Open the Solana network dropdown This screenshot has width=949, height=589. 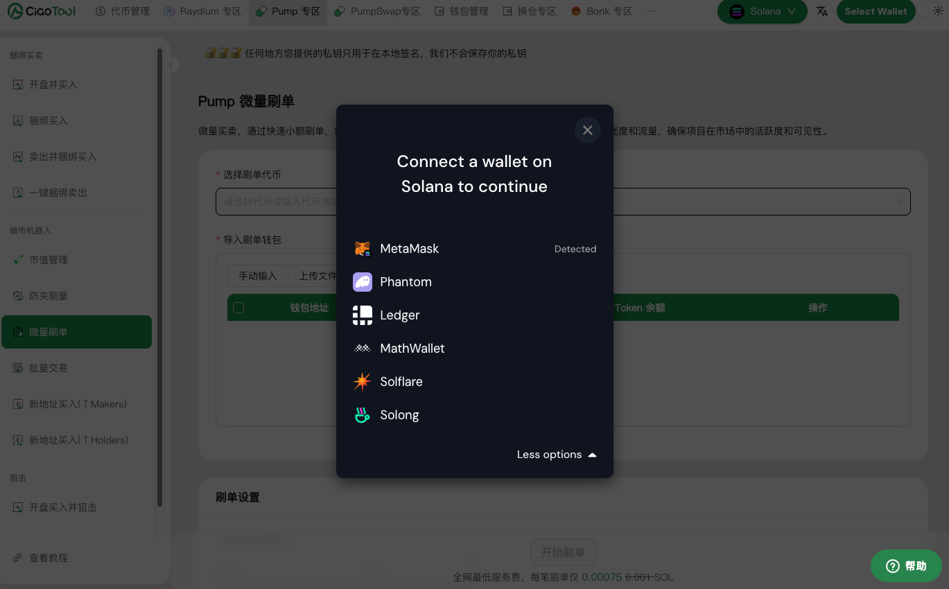point(762,12)
